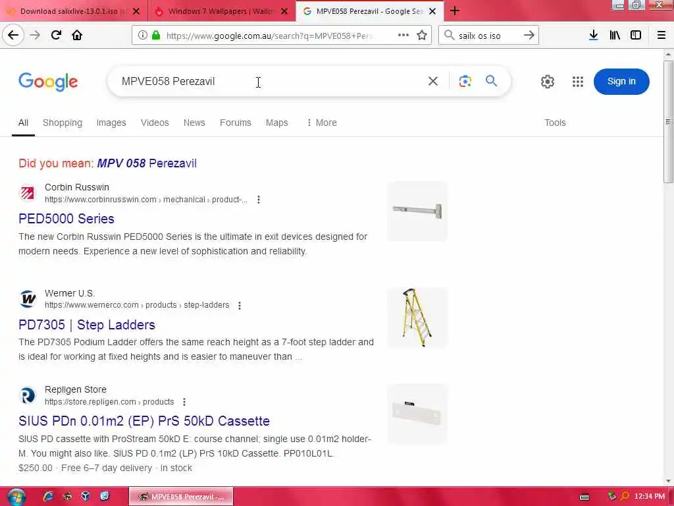
Task: Open the Windows Start menu
Action: pyautogui.click(x=16, y=497)
